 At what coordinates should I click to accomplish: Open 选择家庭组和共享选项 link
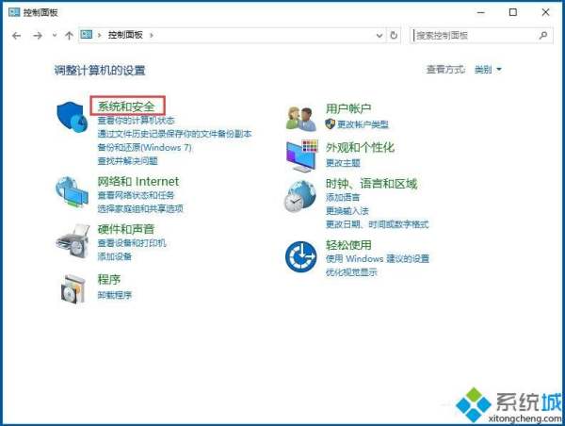point(140,208)
